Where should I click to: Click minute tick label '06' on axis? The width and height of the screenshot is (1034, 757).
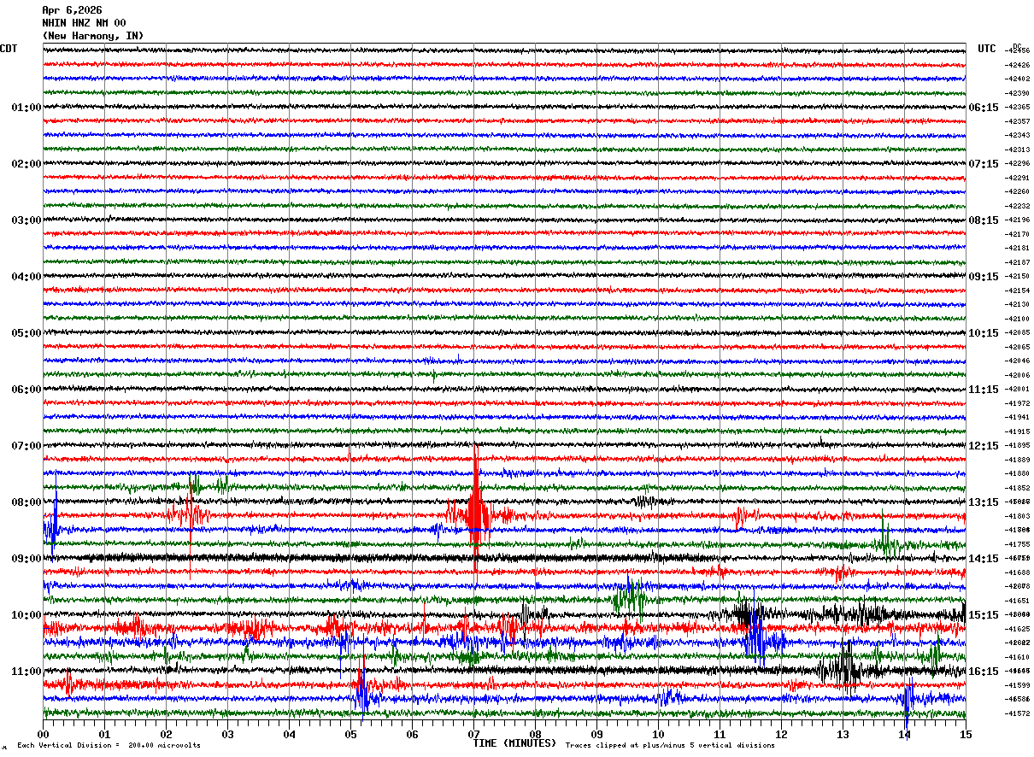click(x=412, y=734)
